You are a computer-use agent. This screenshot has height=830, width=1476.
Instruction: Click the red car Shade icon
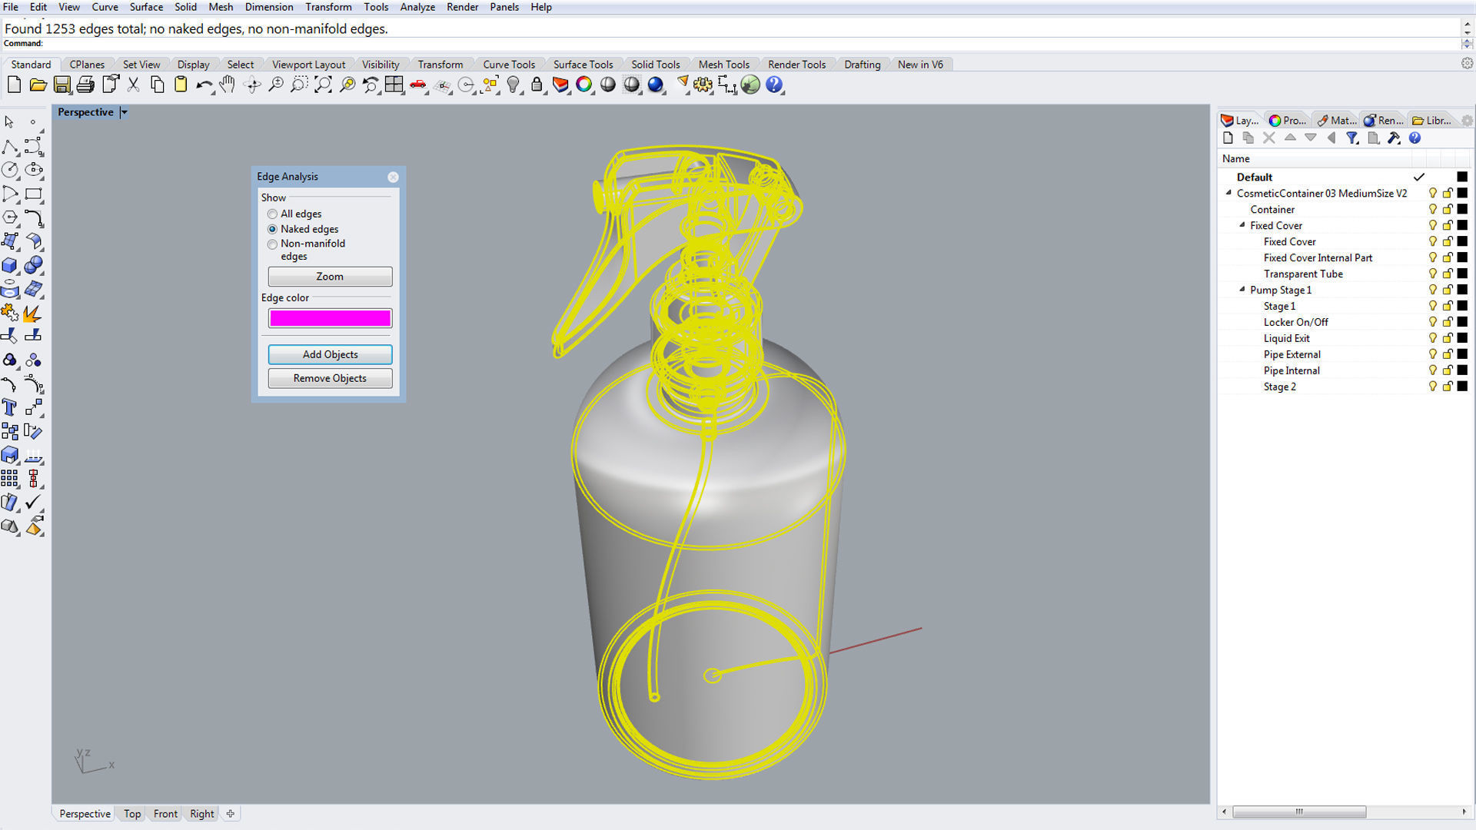coord(418,85)
